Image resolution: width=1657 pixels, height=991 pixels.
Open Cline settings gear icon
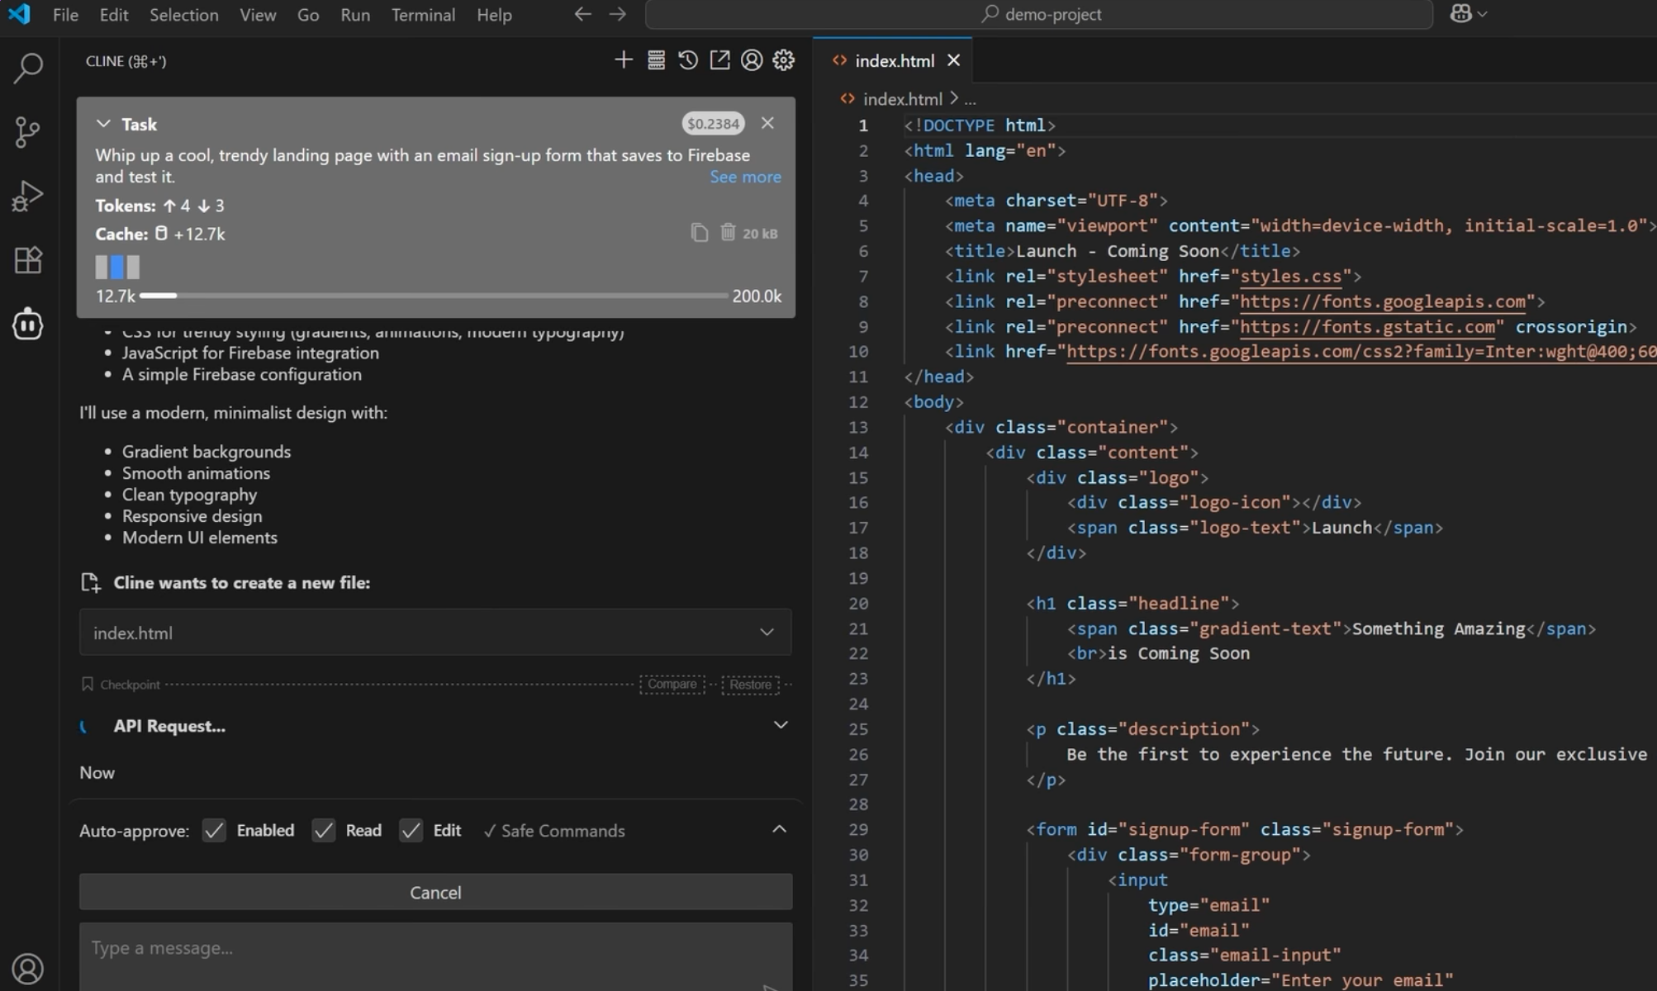(783, 60)
